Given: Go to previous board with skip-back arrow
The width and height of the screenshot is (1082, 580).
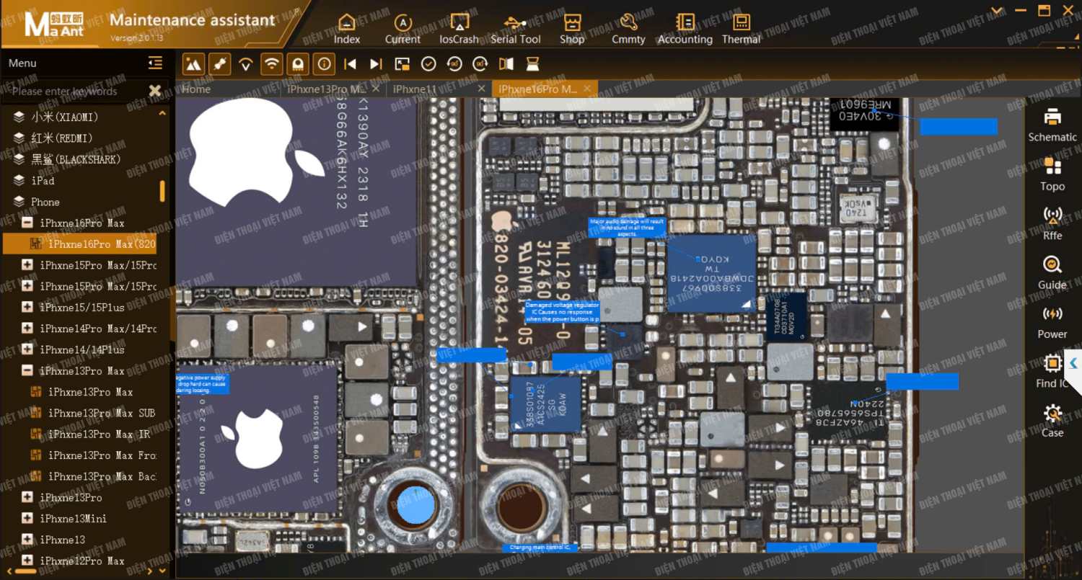Looking at the screenshot, I should (350, 64).
